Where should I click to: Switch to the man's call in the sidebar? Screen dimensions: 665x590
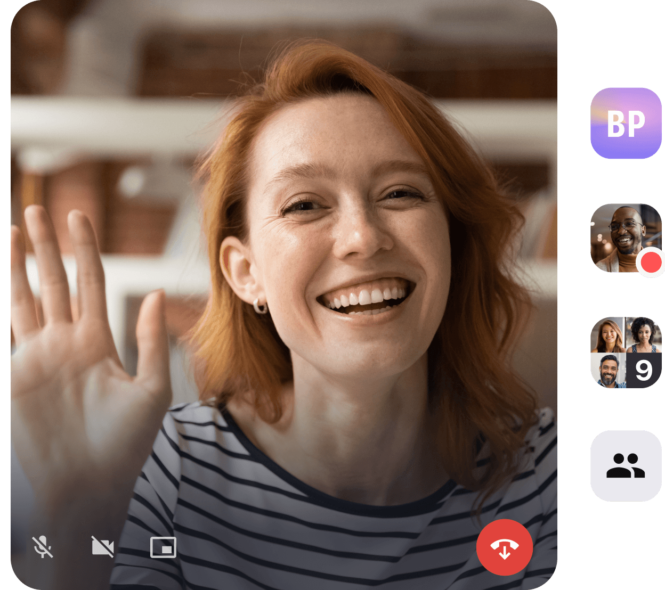(x=623, y=234)
